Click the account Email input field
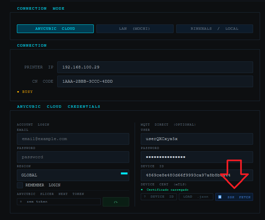 [x=73, y=139]
